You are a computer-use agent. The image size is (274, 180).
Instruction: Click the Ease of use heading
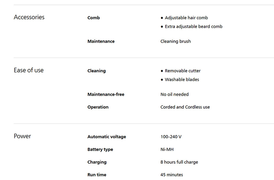coord(29,70)
